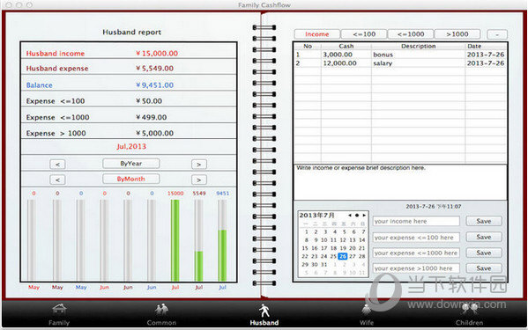This screenshot has width=528, height=330.
Task: Go to previous month in calendar
Action: 350,215
